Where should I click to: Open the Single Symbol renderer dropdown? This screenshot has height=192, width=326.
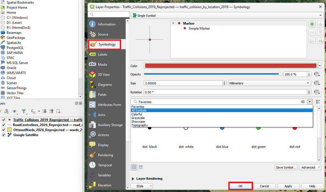pos(226,15)
